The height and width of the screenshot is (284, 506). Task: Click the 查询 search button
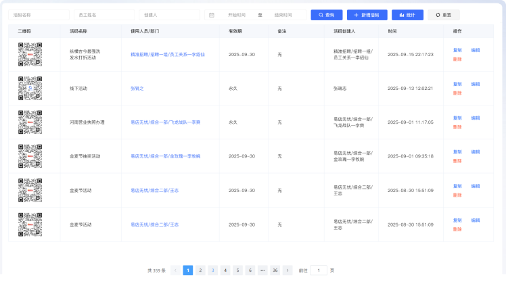(x=326, y=14)
